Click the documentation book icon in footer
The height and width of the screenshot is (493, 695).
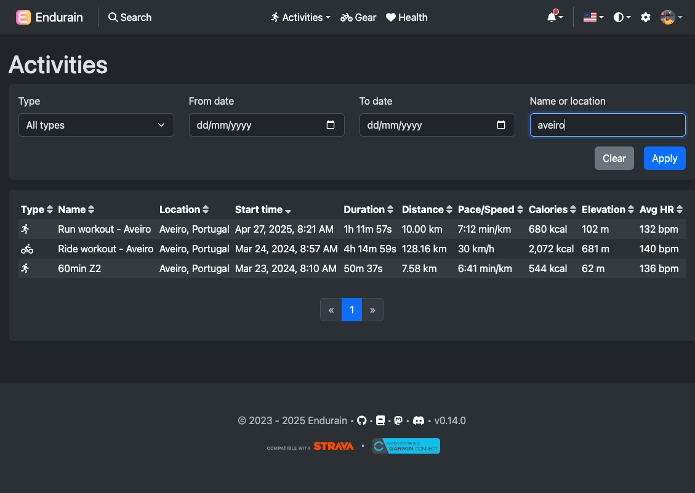(x=380, y=421)
